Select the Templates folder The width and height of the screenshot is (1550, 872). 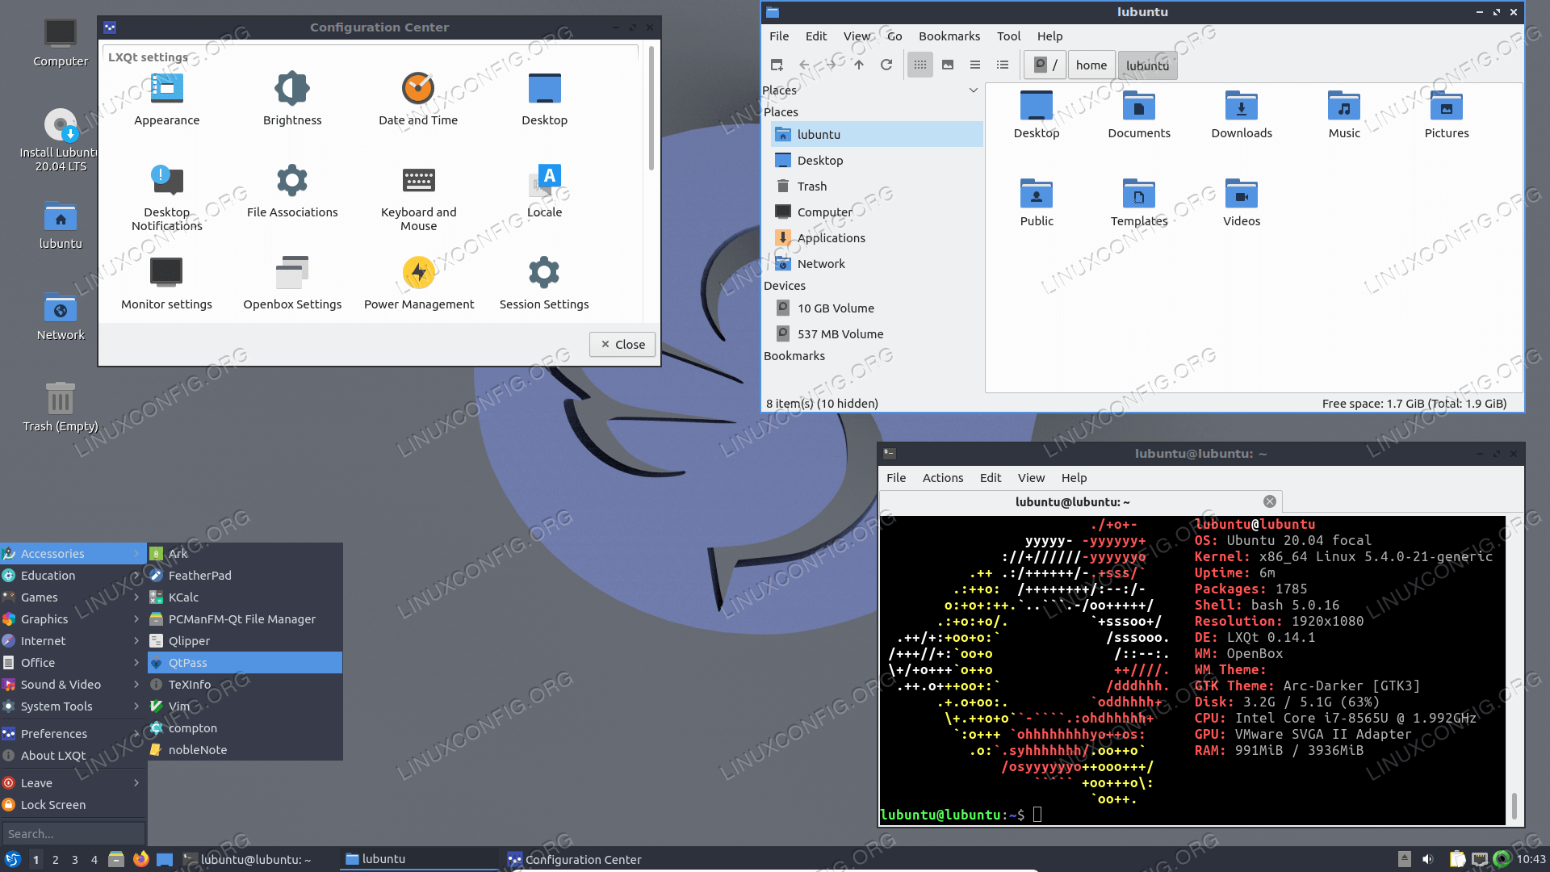click(1139, 202)
